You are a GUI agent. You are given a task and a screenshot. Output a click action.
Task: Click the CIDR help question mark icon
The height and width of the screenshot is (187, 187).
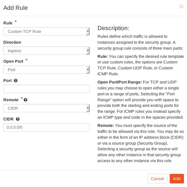[x=18, y=119]
